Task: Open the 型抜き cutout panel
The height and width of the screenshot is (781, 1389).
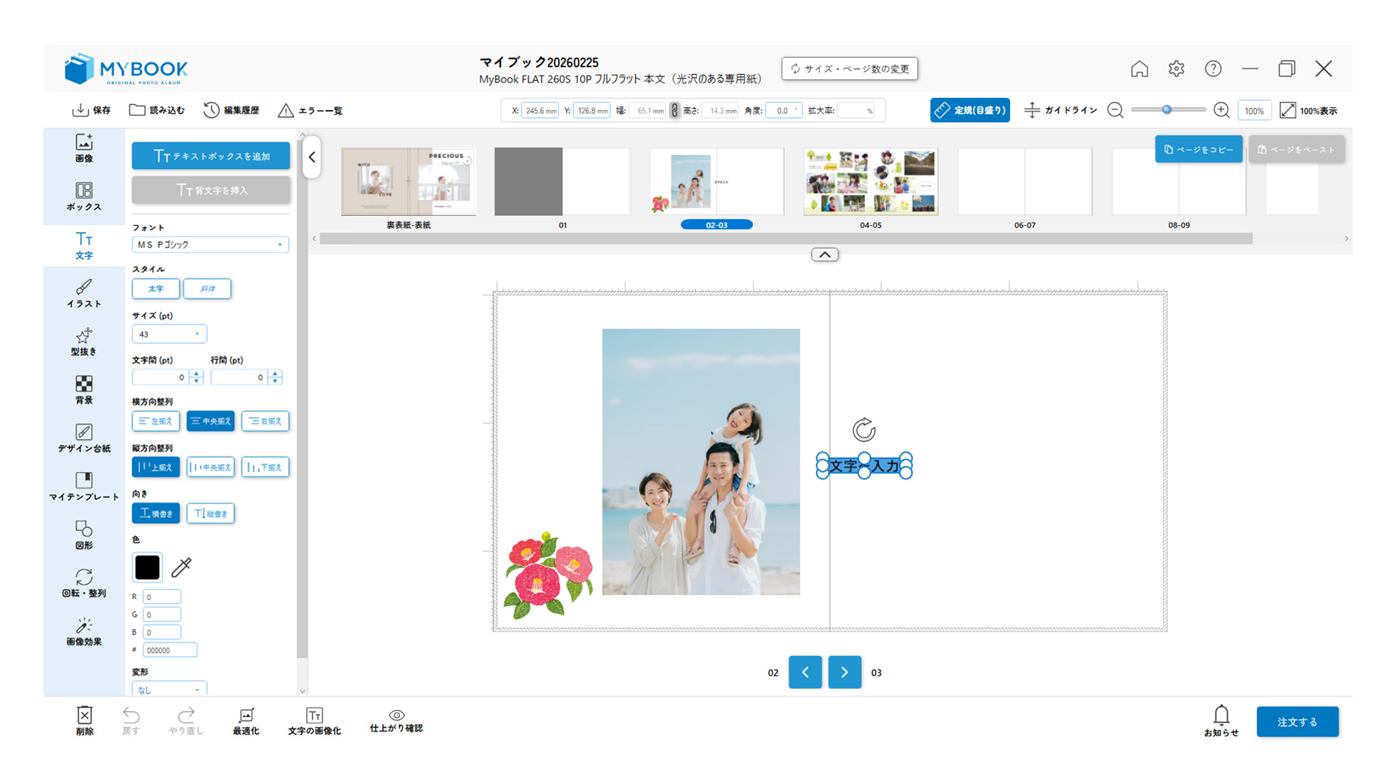Action: pos(84,342)
